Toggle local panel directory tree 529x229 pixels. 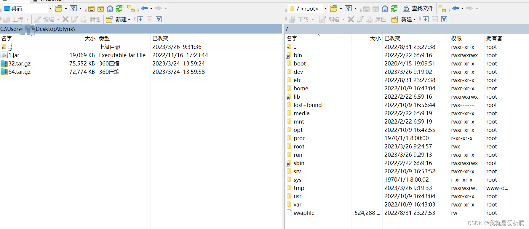pyautogui.click(x=131, y=9)
